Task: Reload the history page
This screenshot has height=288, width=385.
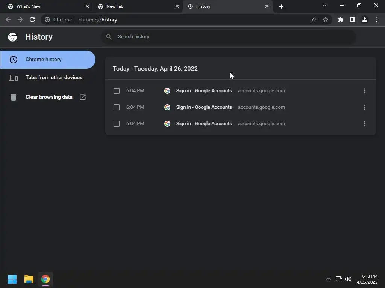Action: (32, 19)
